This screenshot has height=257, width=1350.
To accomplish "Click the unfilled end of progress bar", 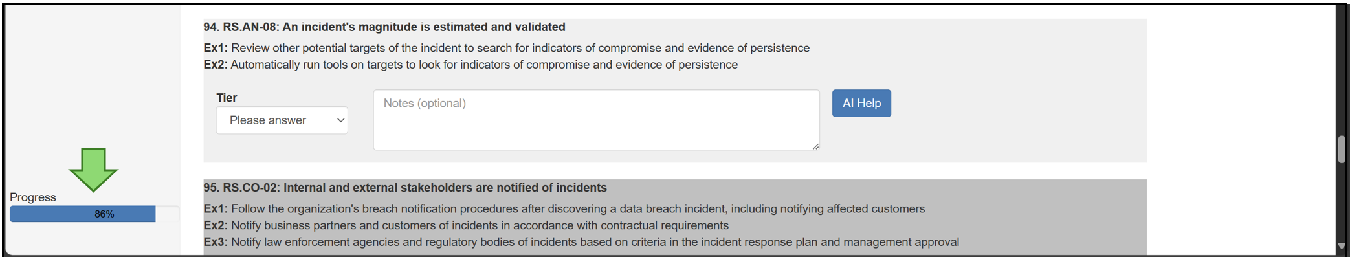I will (x=168, y=214).
